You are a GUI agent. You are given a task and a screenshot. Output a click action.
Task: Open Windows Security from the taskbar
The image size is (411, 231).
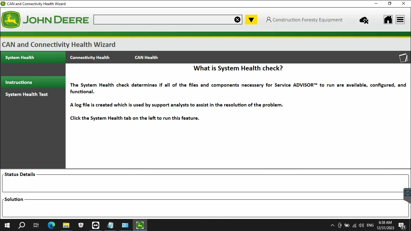click(81, 225)
